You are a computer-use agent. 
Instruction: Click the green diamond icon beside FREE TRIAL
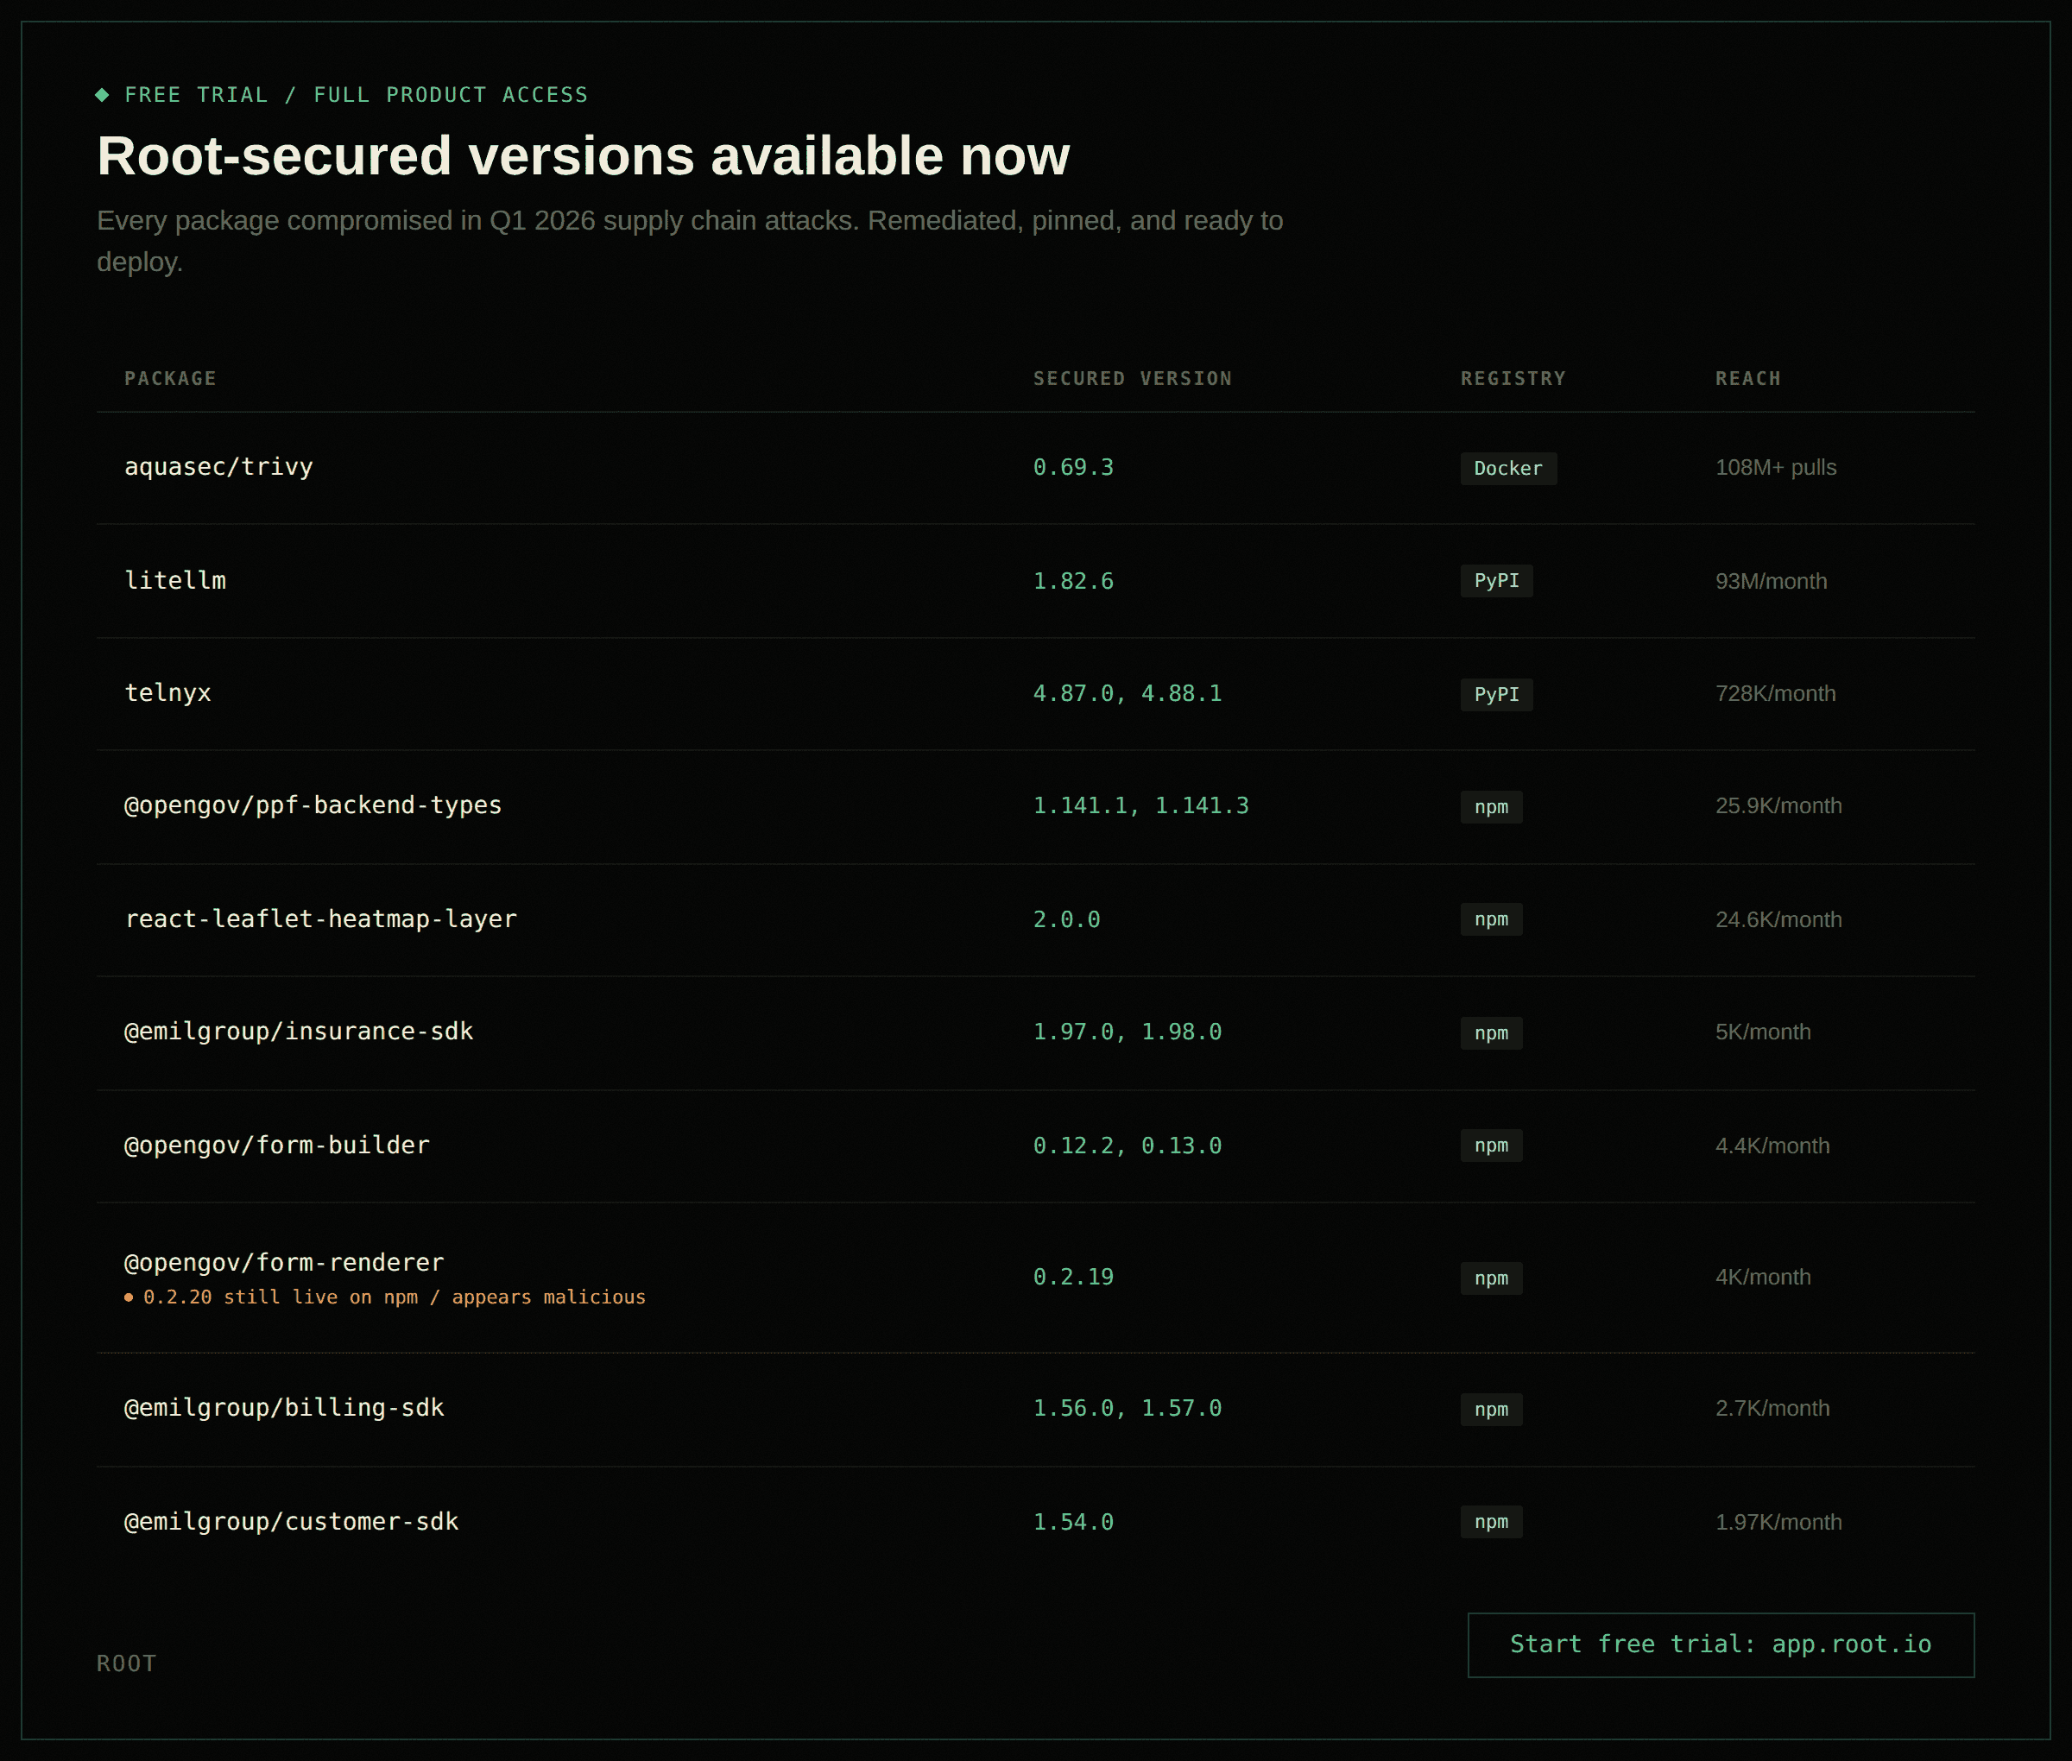point(102,95)
